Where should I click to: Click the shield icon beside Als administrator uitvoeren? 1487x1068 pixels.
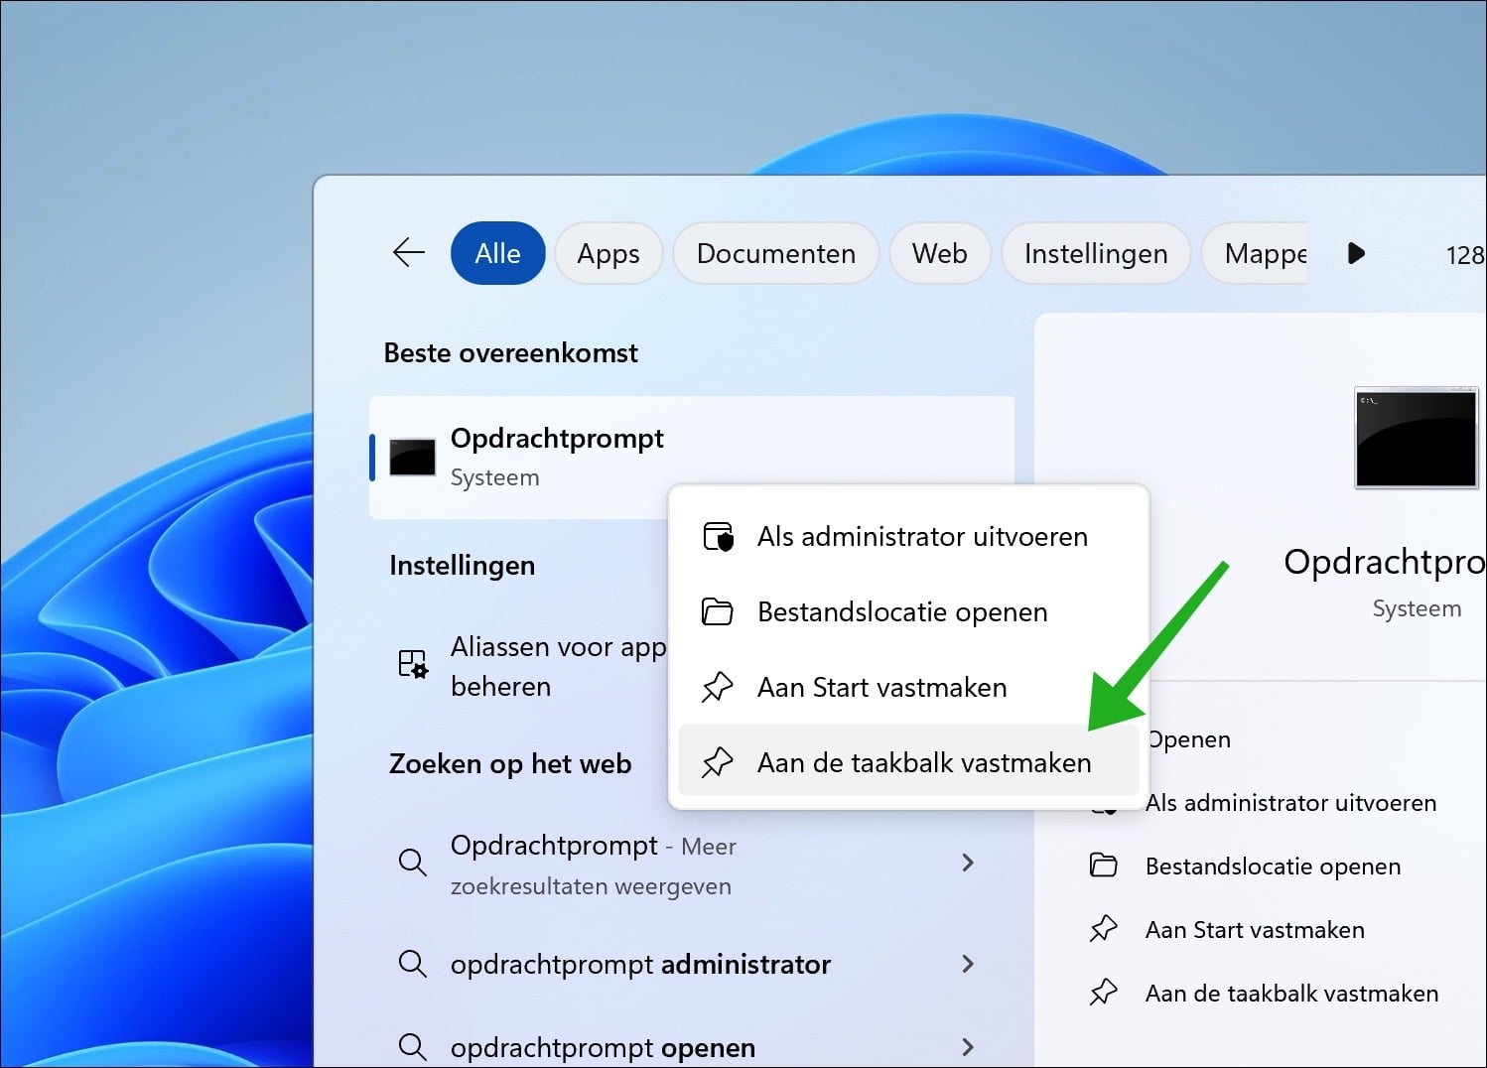(x=719, y=536)
